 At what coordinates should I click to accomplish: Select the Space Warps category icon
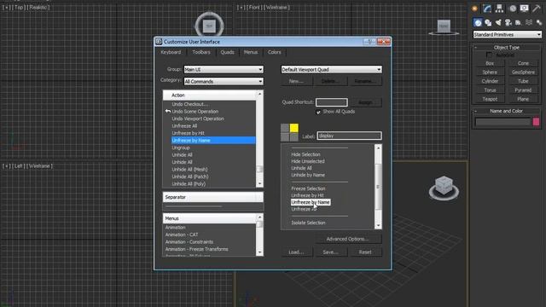click(529, 23)
